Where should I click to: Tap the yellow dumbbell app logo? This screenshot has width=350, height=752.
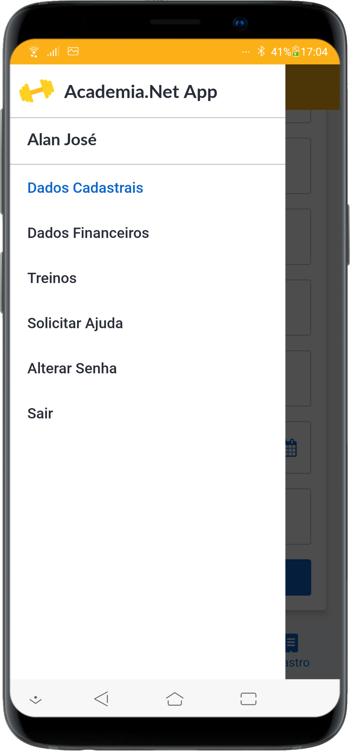pyautogui.click(x=36, y=91)
